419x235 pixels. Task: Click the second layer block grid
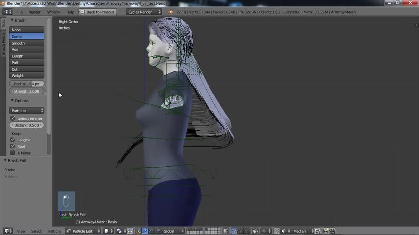click(x=213, y=231)
